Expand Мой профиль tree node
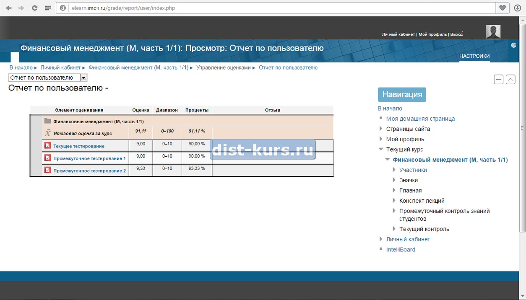Screen dimensions: 526x300 (x=381, y=139)
